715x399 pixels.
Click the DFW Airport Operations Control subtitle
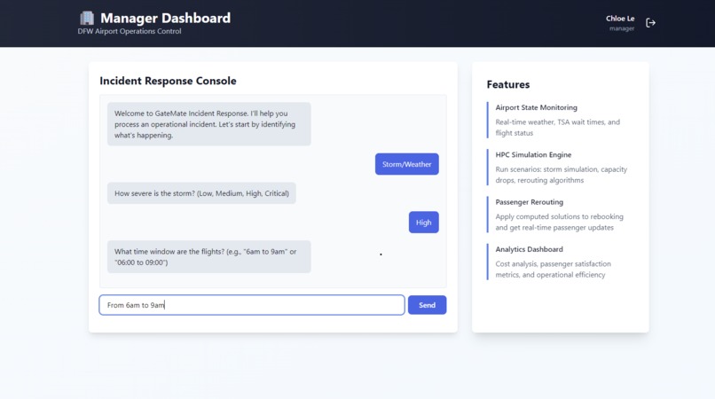[x=130, y=31]
